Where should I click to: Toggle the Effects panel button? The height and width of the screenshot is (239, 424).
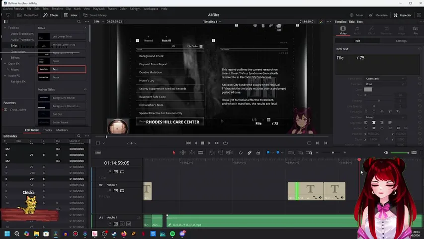51,15
